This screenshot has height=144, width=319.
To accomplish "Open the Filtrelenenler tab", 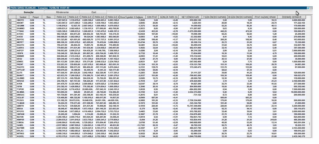I will pyautogui.click(x=63, y=12).
